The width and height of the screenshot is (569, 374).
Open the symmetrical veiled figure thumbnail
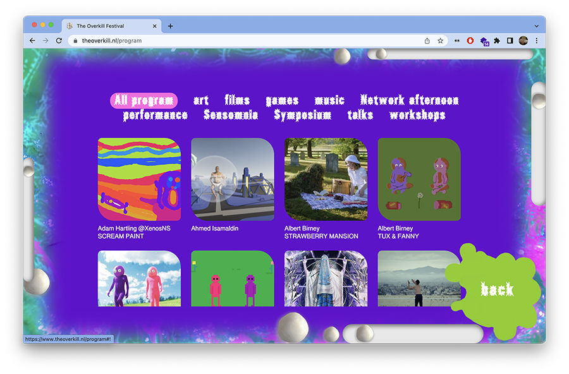(326, 279)
